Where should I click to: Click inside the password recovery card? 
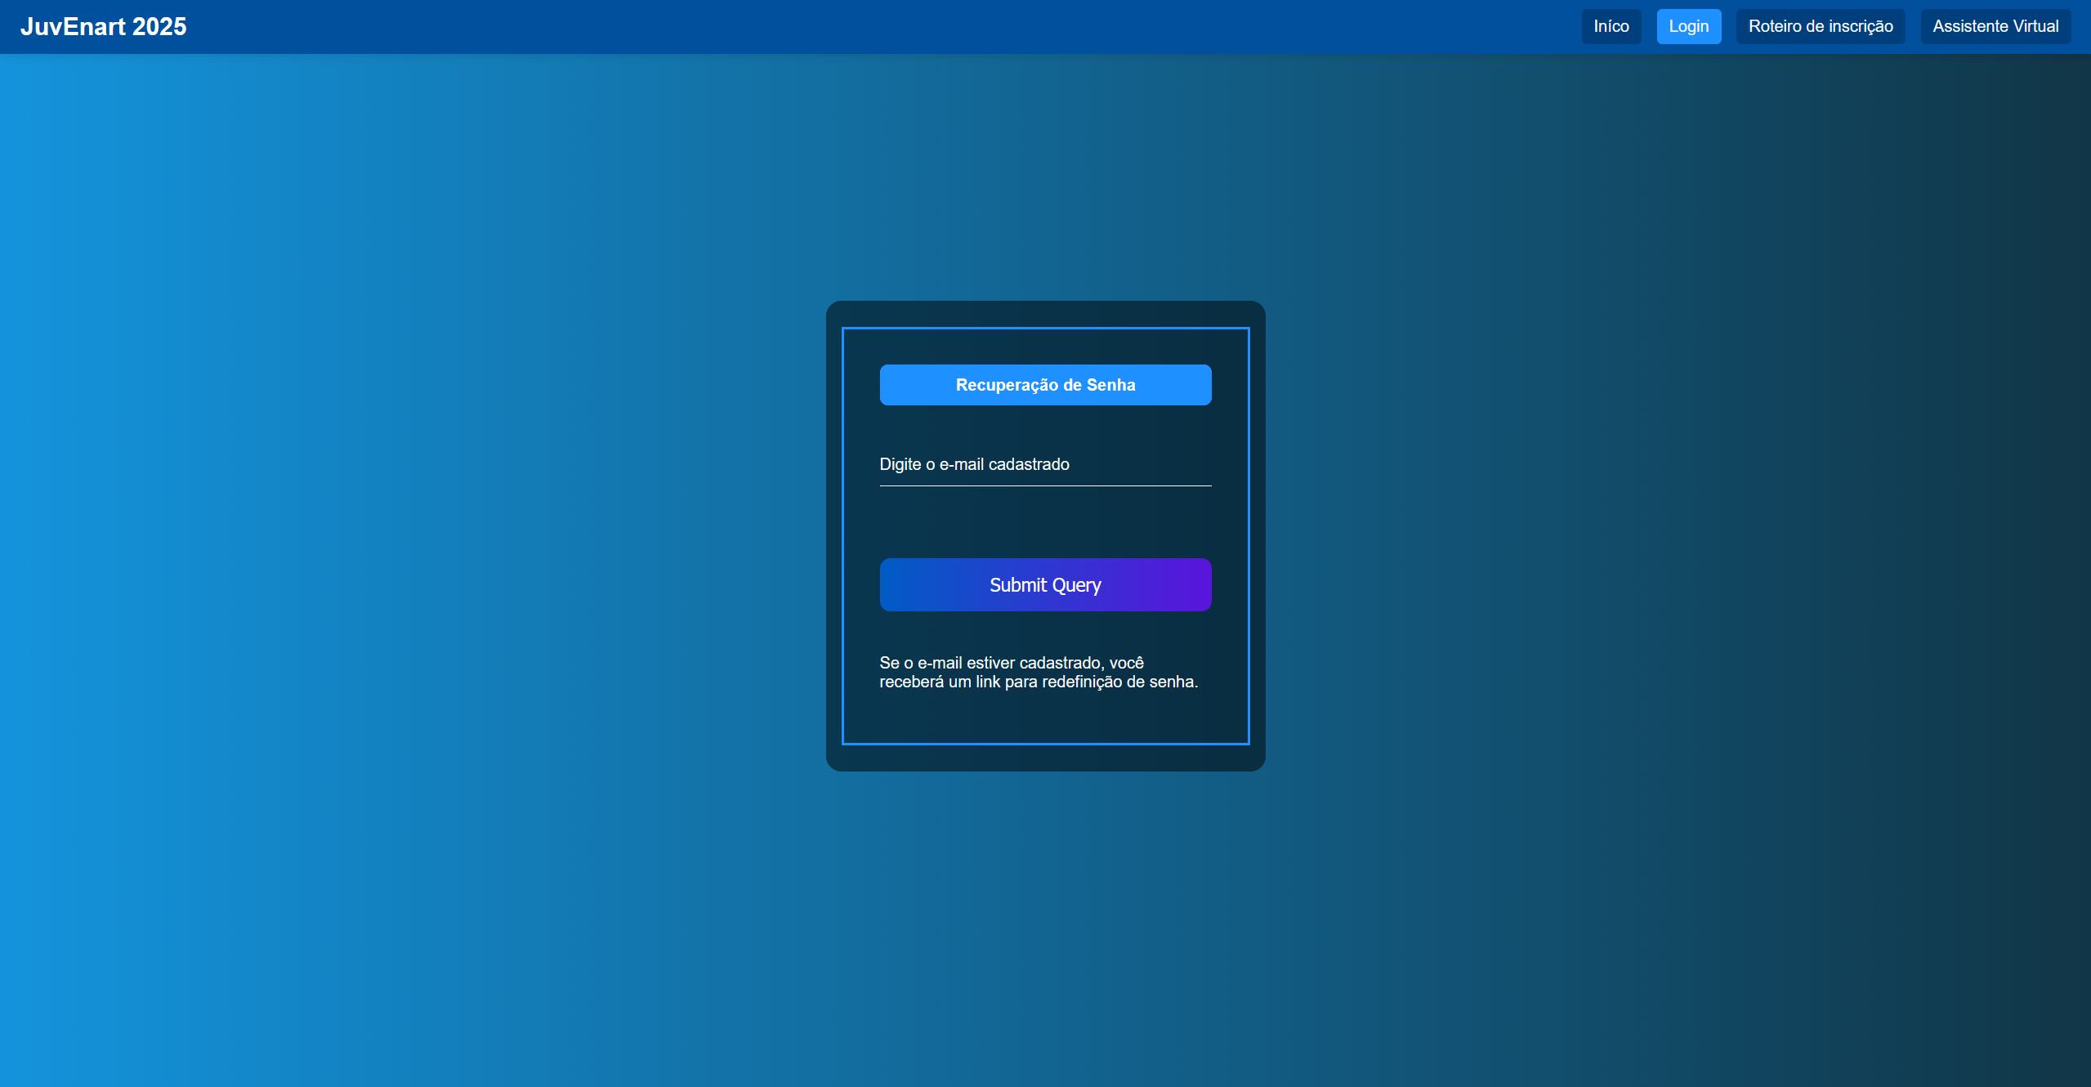pos(1045,523)
